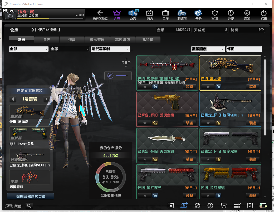
Task: Expand the chevron beside 三分醉七分醒
Action: (x=40, y=15)
